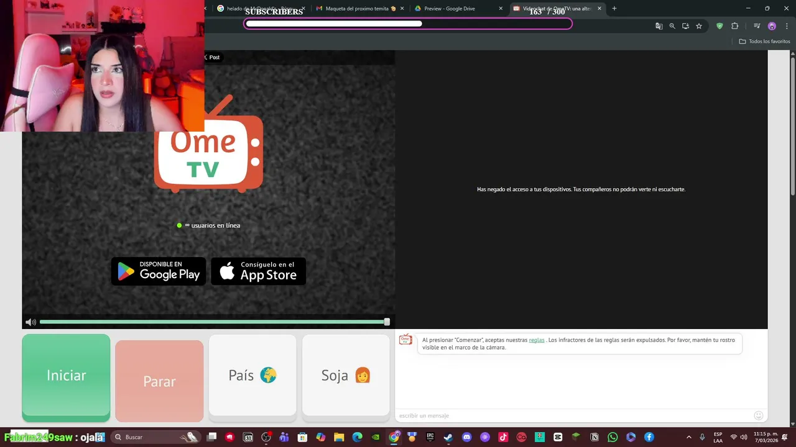The width and height of the screenshot is (796, 447).
Task: Open File Explorer from the taskbar
Action: point(339,437)
